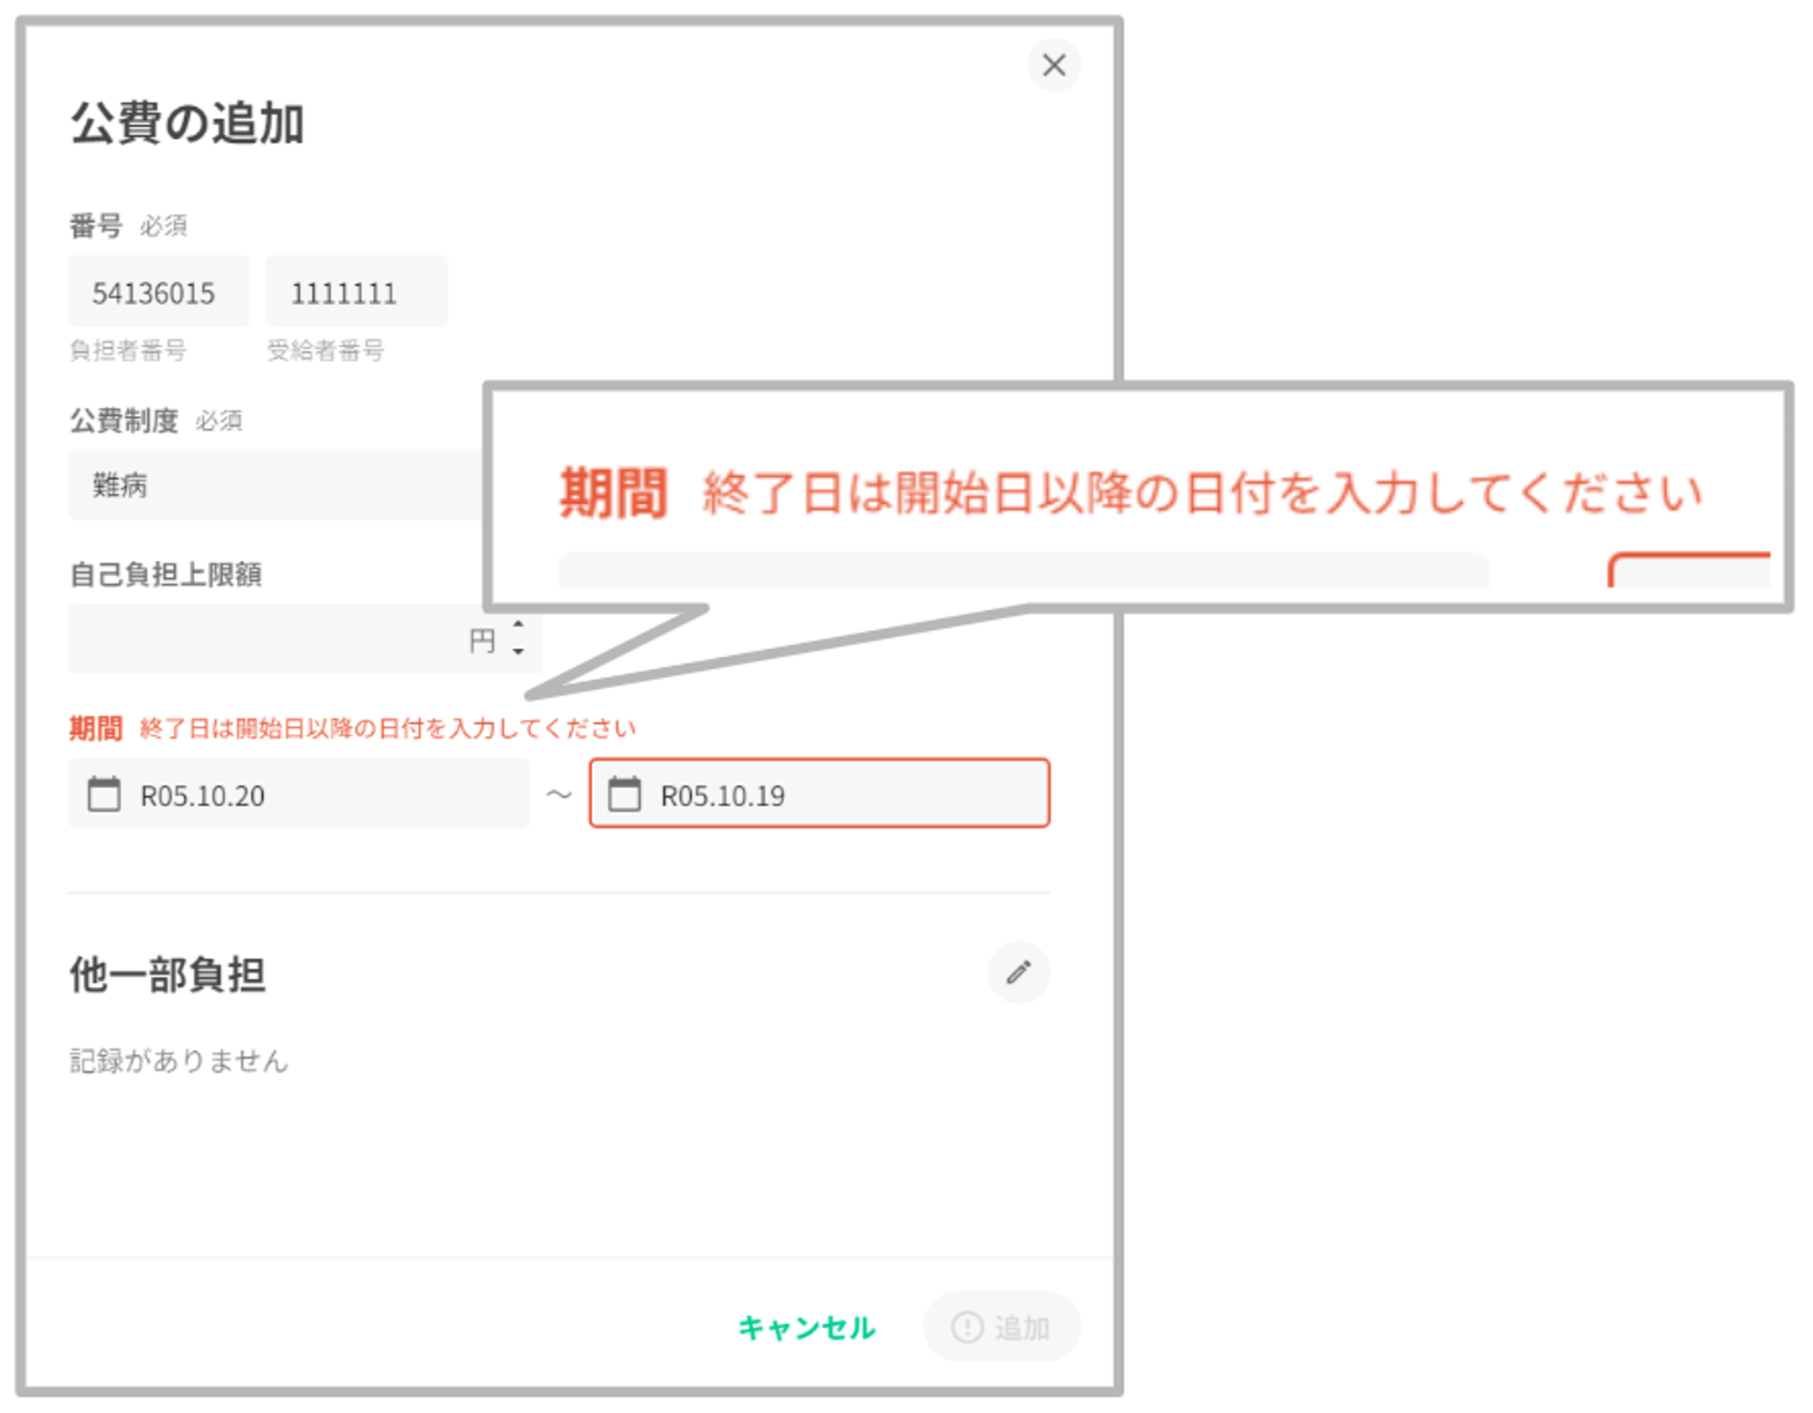Focus the 自己負担上限額 yen amount field
This screenshot has height=1413, width=1813.
[263, 640]
